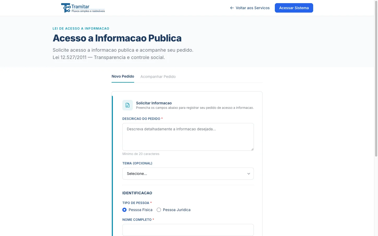Image resolution: width=378 pixels, height=236 pixels.
Task: Click the document icon beside Solicitar Informacao
Action: (x=128, y=105)
